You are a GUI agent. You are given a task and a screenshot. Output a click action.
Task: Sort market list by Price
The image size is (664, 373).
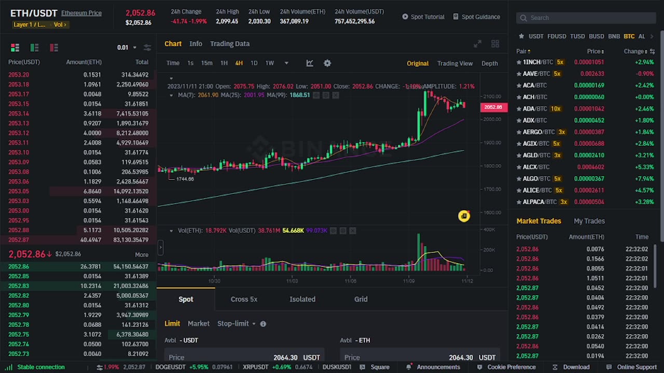point(596,51)
